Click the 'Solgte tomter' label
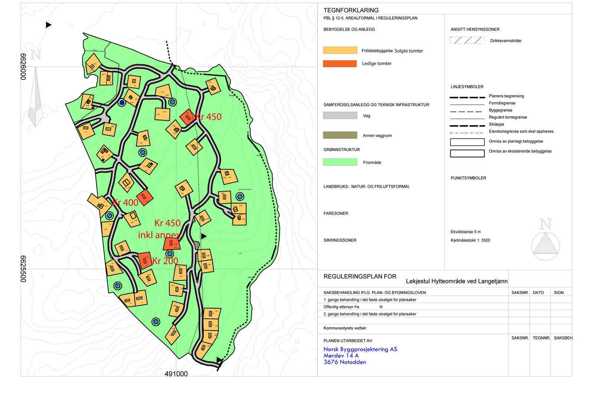Screen dimensions: 594x420 pyautogui.click(x=409, y=51)
